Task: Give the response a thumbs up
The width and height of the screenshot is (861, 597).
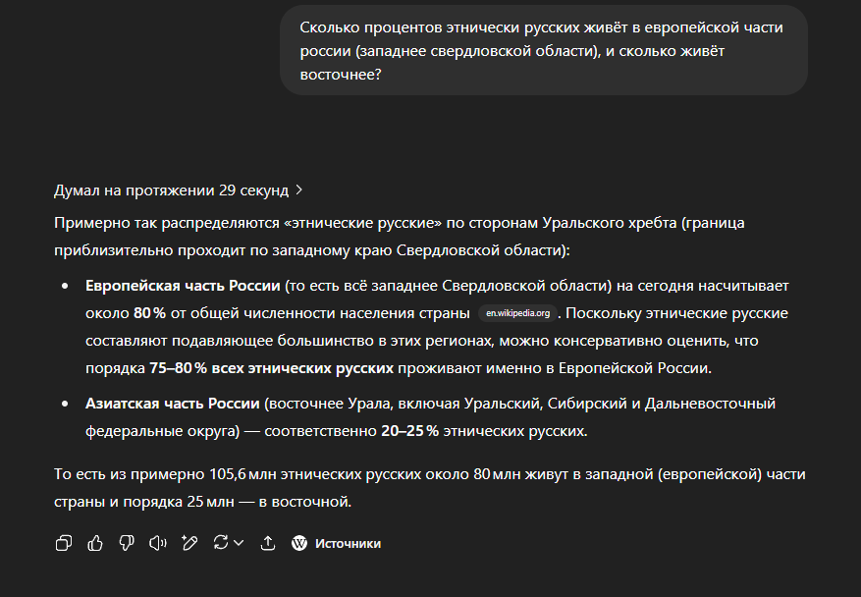Action: (x=95, y=543)
